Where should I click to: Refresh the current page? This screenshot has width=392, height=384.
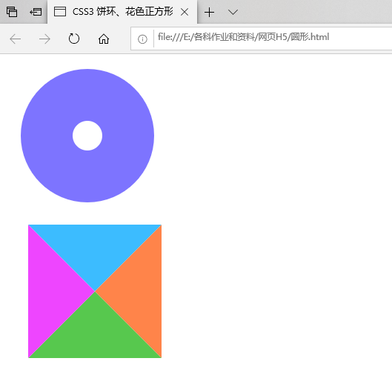(74, 39)
